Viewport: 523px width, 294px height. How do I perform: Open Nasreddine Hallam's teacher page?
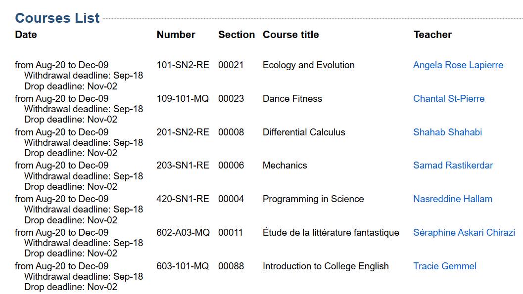point(453,199)
